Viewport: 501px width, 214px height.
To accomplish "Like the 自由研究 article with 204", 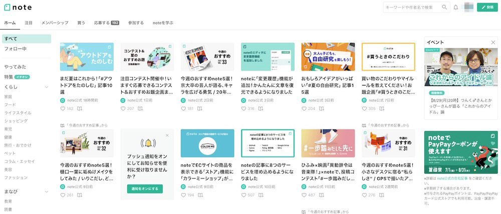I will pos(304,108).
